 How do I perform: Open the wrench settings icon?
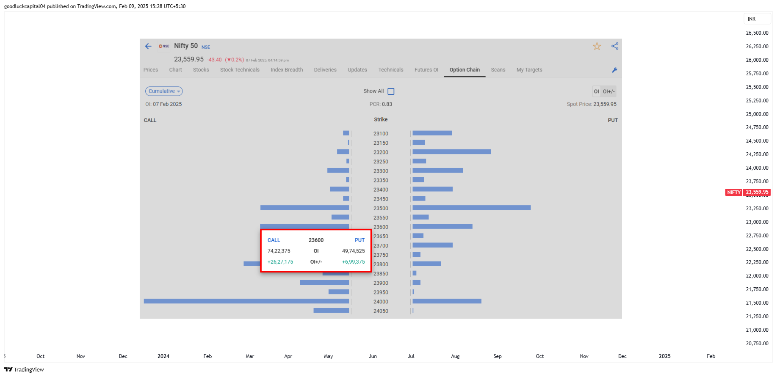click(x=614, y=70)
